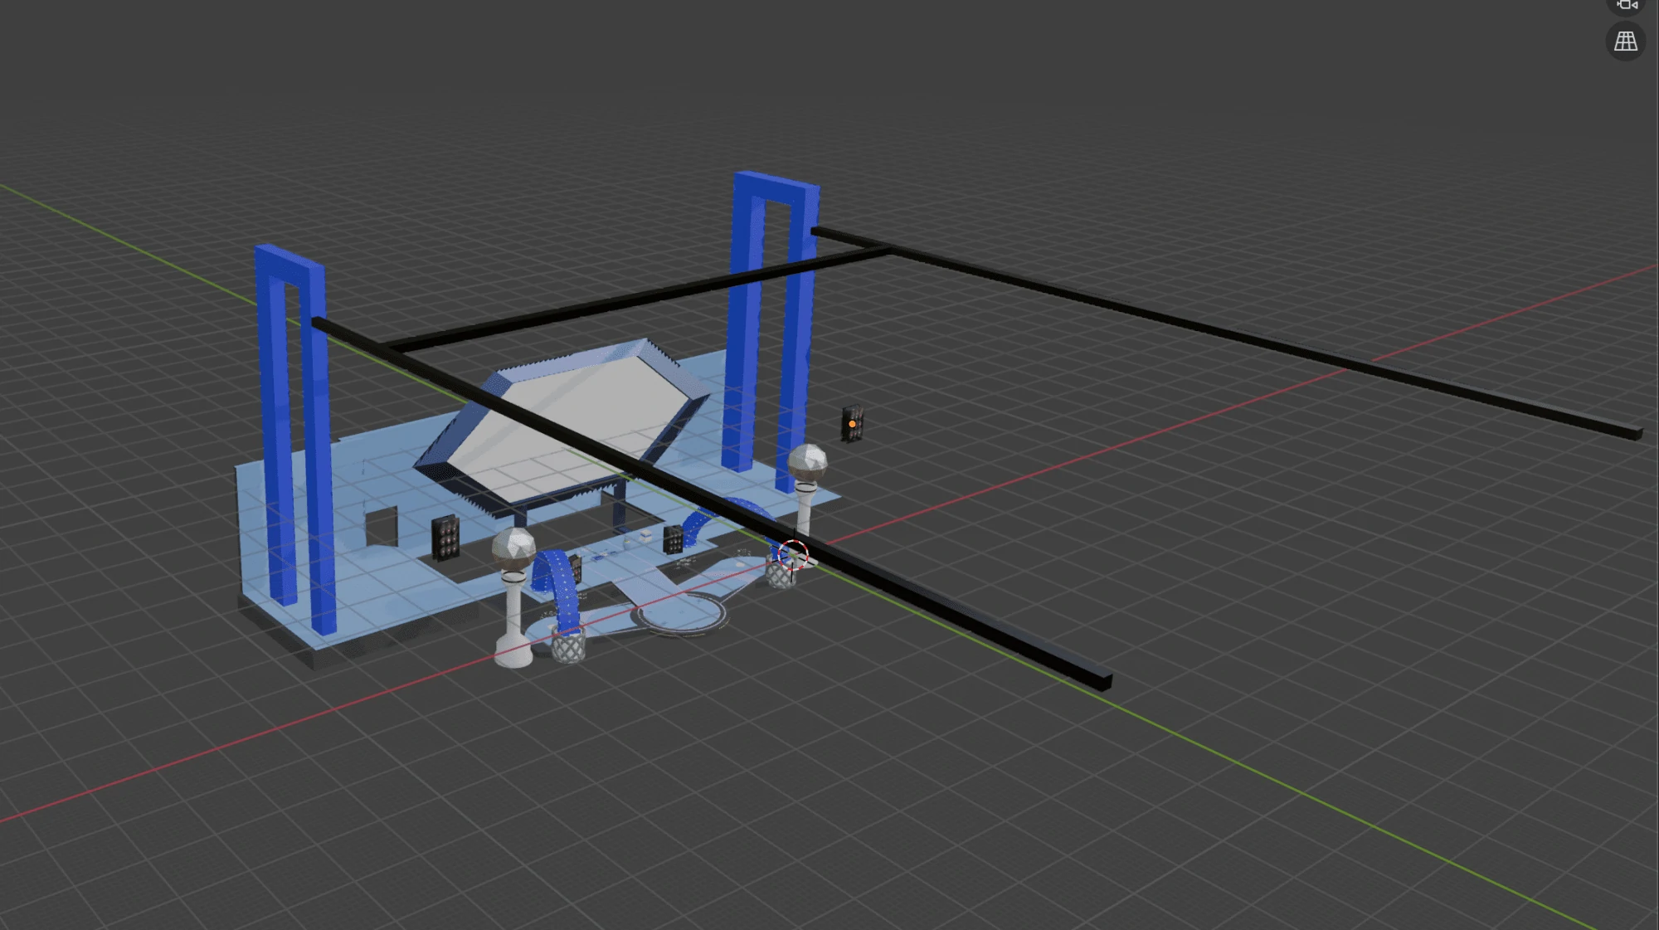The height and width of the screenshot is (930, 1659).
Task: Click the orange origin dot on the floating speaker
Action: 852,424
